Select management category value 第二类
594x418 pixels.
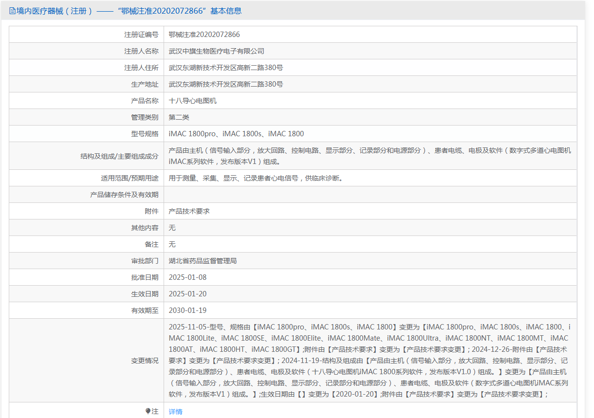179,117
